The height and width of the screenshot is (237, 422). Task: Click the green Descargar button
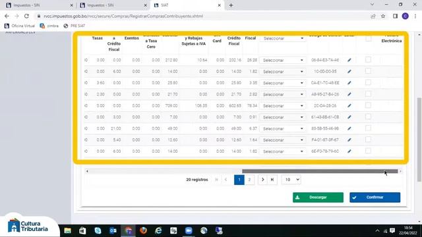[318, 197]
